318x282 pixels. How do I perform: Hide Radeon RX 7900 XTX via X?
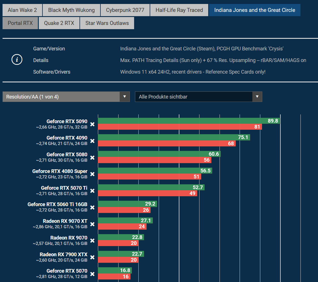(92, 257)
